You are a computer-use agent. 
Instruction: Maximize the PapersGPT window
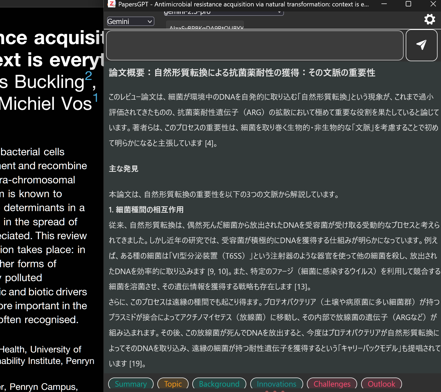408,4
